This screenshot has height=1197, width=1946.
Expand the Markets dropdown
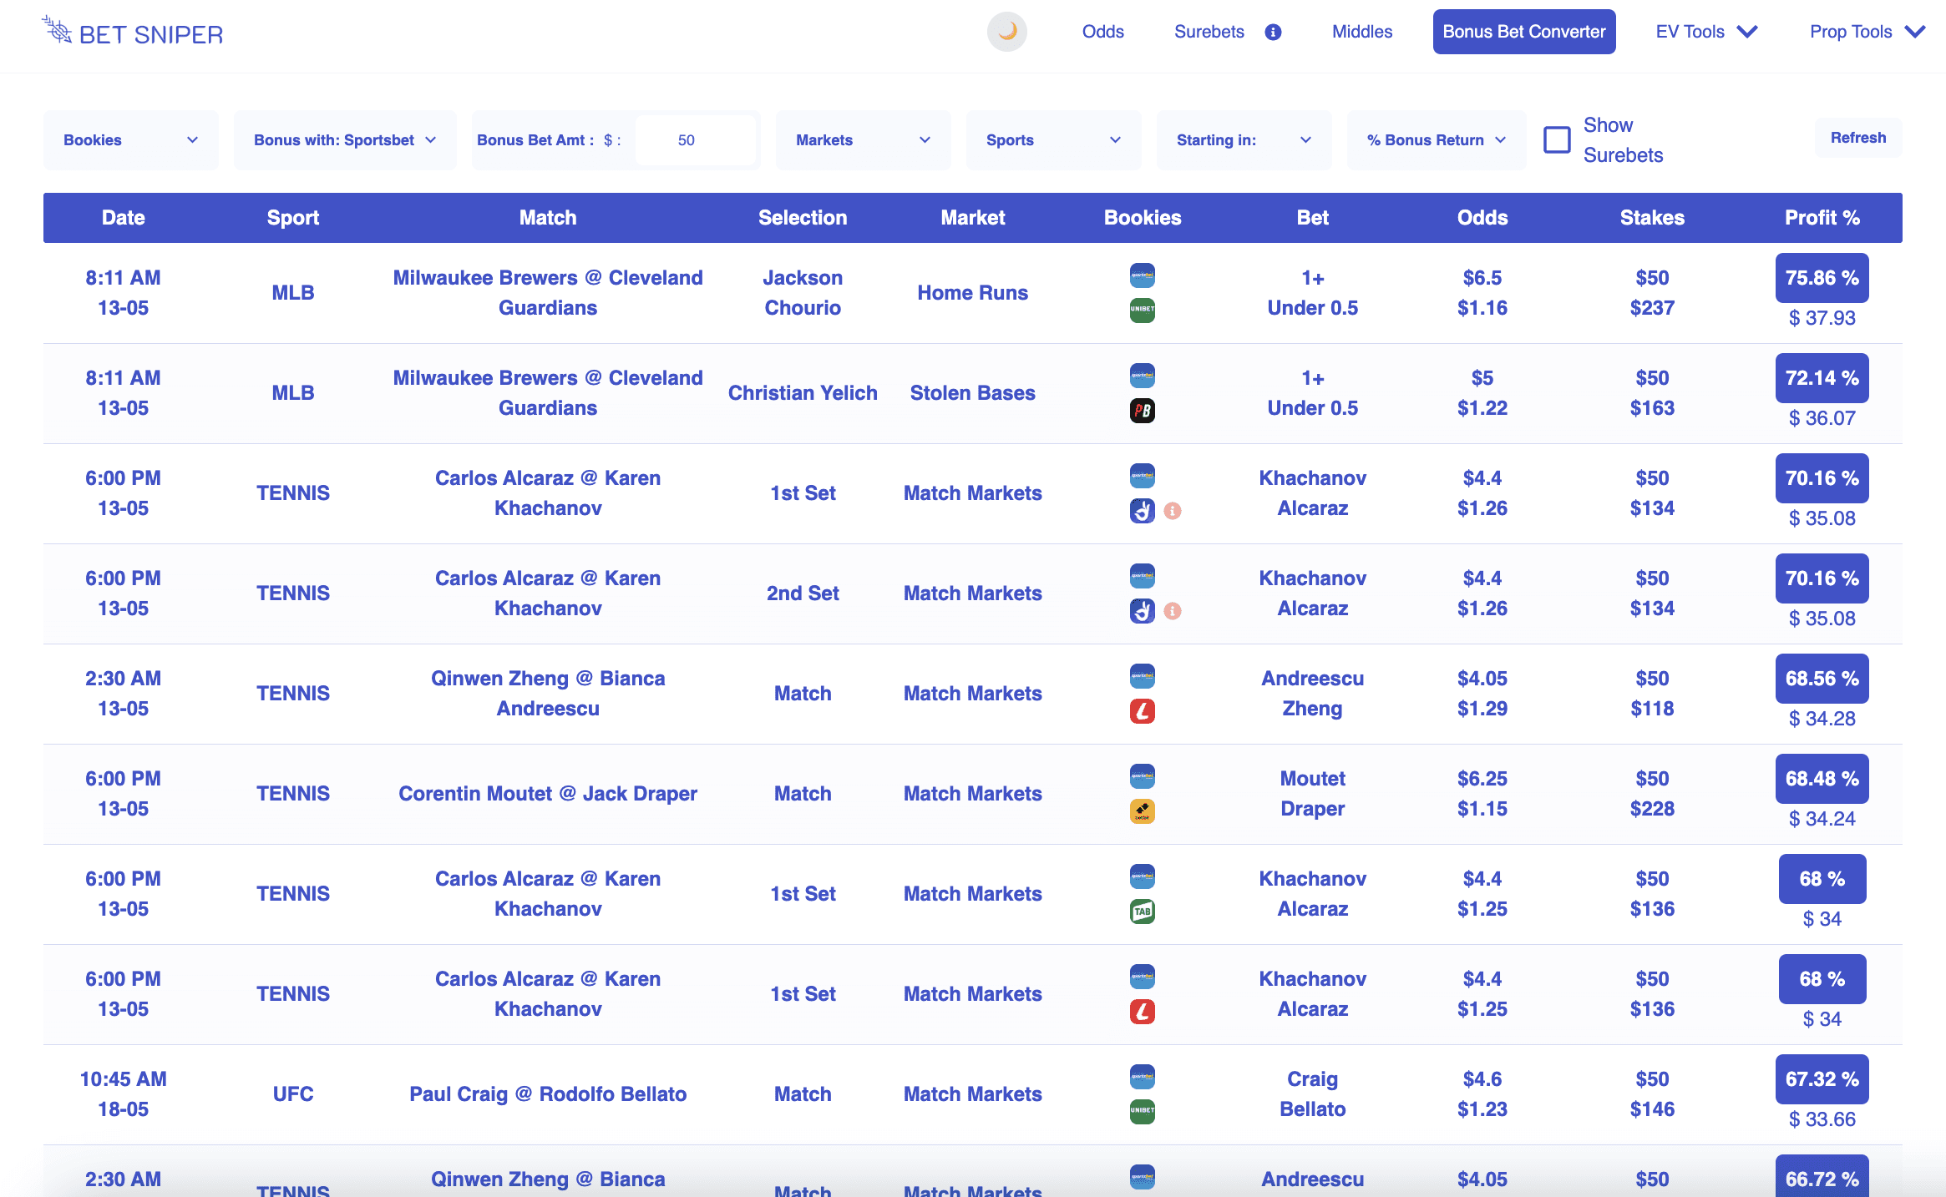(x=863, y=140)
